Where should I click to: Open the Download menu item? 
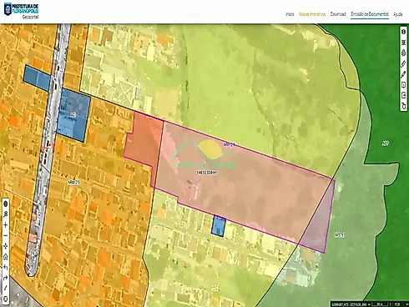tap(338, 14)
